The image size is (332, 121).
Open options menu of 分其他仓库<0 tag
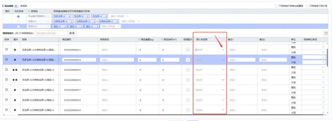tap(117, 21)
